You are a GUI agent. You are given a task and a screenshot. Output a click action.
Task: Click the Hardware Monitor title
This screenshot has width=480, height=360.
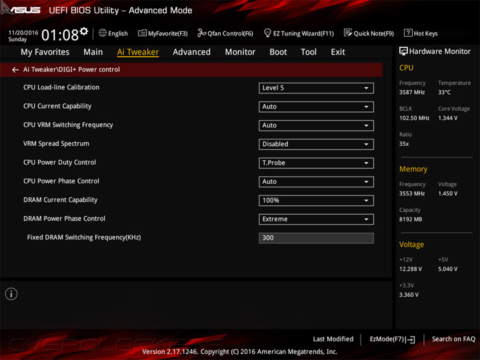point(439,51)
